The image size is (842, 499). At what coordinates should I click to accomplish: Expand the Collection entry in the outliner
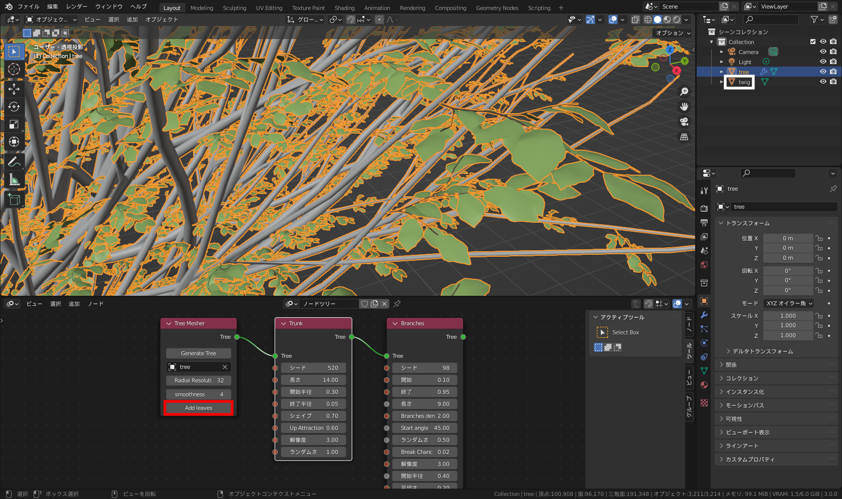pyautogui.click(x=711, y=42)
